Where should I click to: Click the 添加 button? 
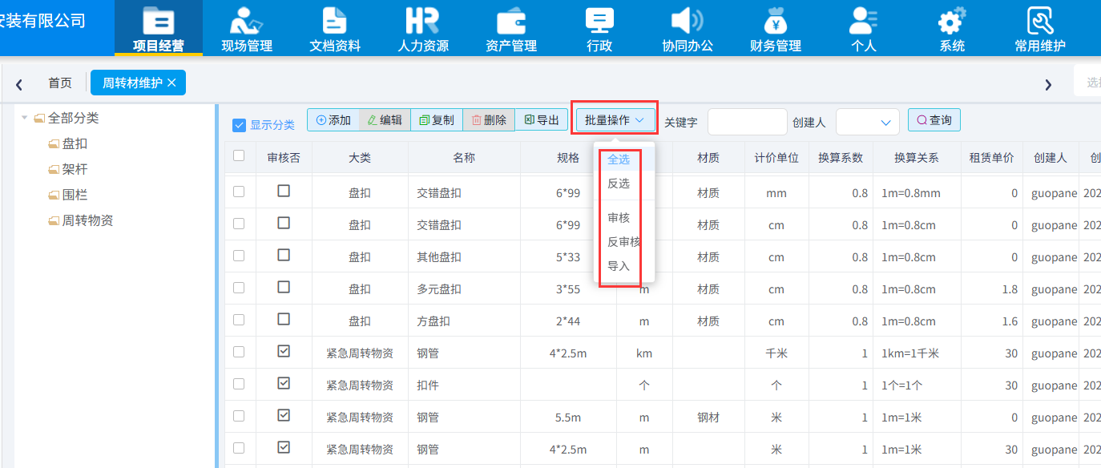[333, 120]
